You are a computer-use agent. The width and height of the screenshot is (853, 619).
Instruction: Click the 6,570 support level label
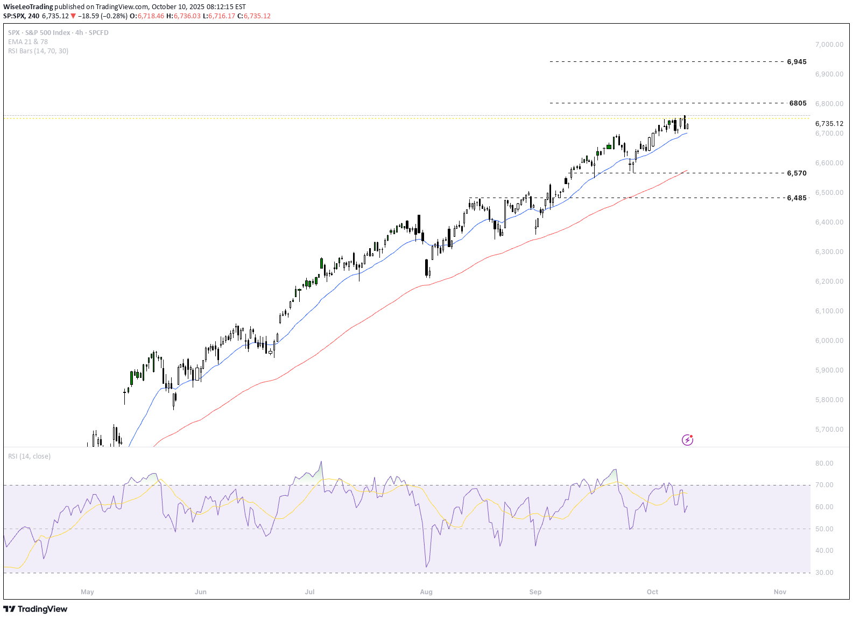[x=796, y=173]
